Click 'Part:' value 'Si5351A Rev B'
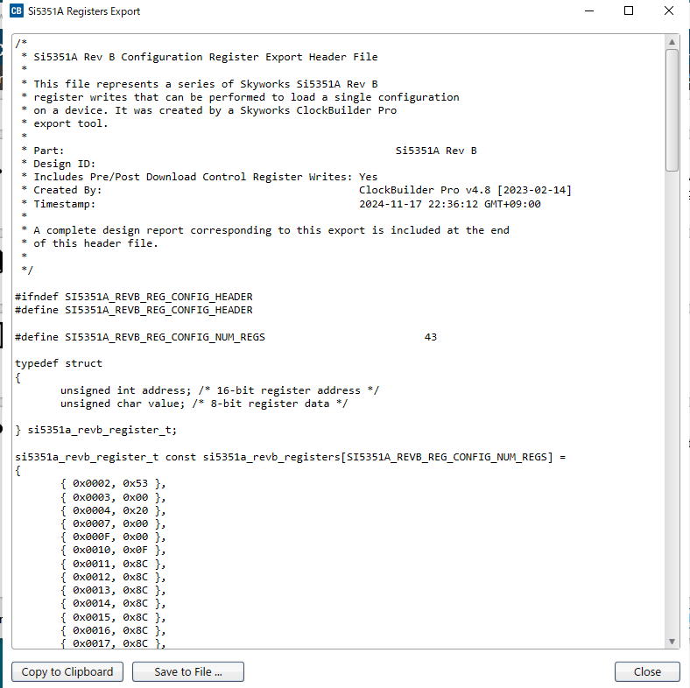 [x=436, y=151]
